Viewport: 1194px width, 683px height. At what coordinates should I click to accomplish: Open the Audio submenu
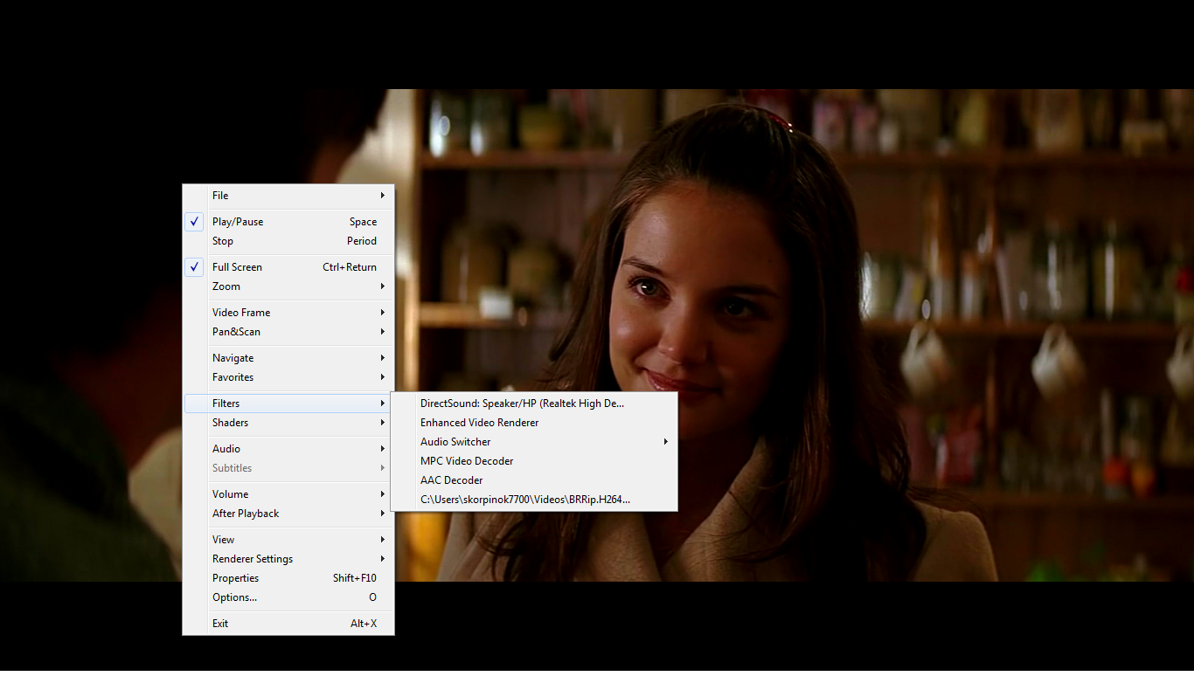[x=288, y=449]
